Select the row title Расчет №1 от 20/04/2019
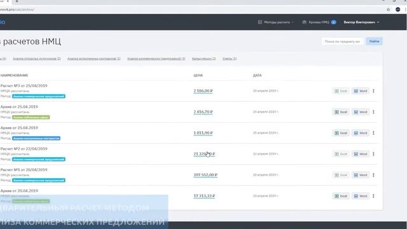Viewport: 407px width, 229px height. coord(24,170)
